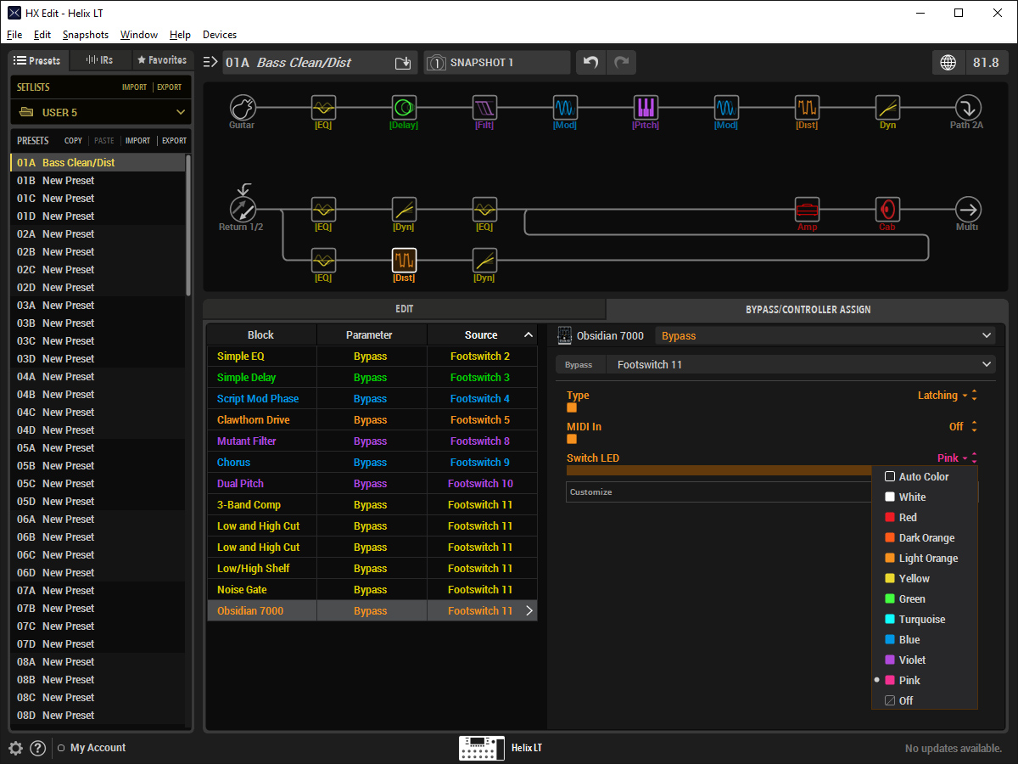Turn the switch LED Off in the list
This screenshot has height=764, width=1018.
tap(925, 701)
